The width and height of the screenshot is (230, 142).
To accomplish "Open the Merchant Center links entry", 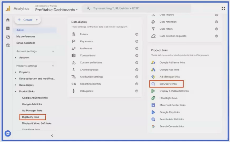I will coord(172,105).
